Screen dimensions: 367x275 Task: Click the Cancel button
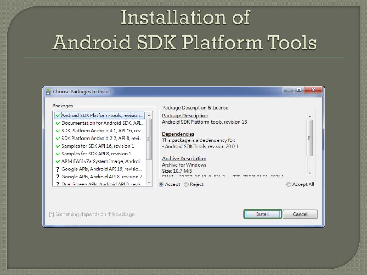[300, 214]
